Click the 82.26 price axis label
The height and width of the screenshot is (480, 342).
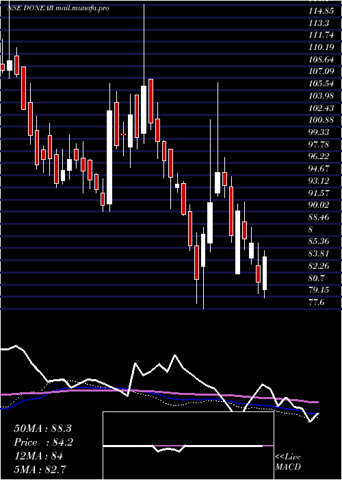click(319, 266)
